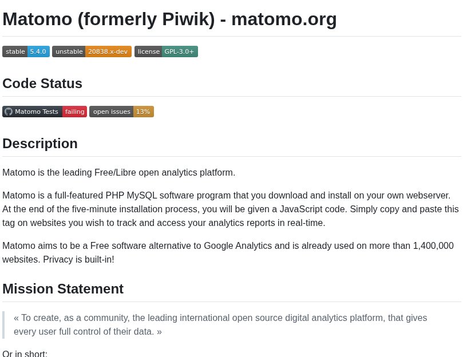This screenshot has height=357, width=463.
Task: Select the "Mission Statement" heading
Action: click(63, 289)
